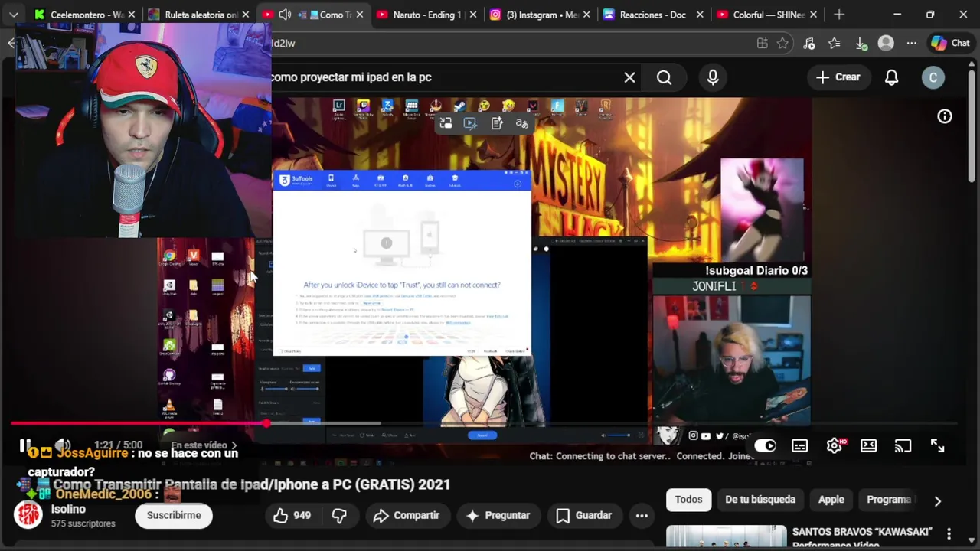
Task: Click the apps icon in the address bar
Action: pyautogui.click(x=762, y=44)
